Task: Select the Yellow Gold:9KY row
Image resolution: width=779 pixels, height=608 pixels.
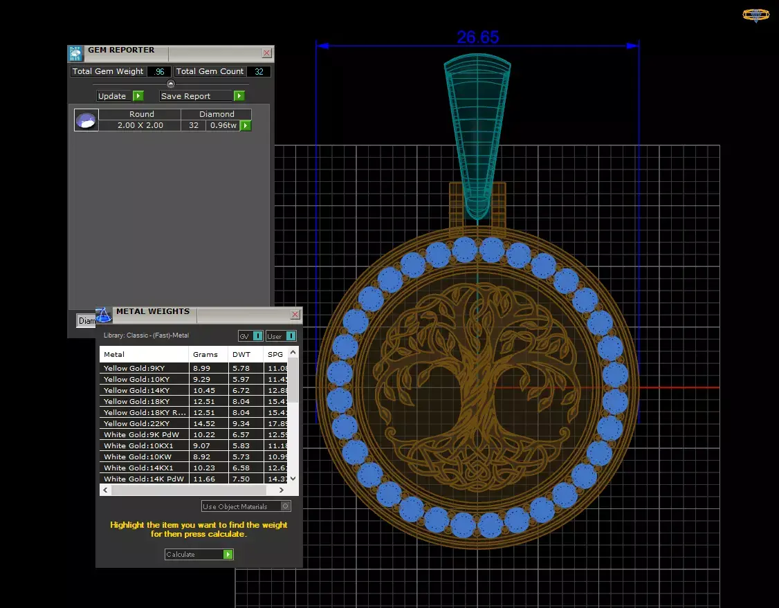Action: pos(194,368)
